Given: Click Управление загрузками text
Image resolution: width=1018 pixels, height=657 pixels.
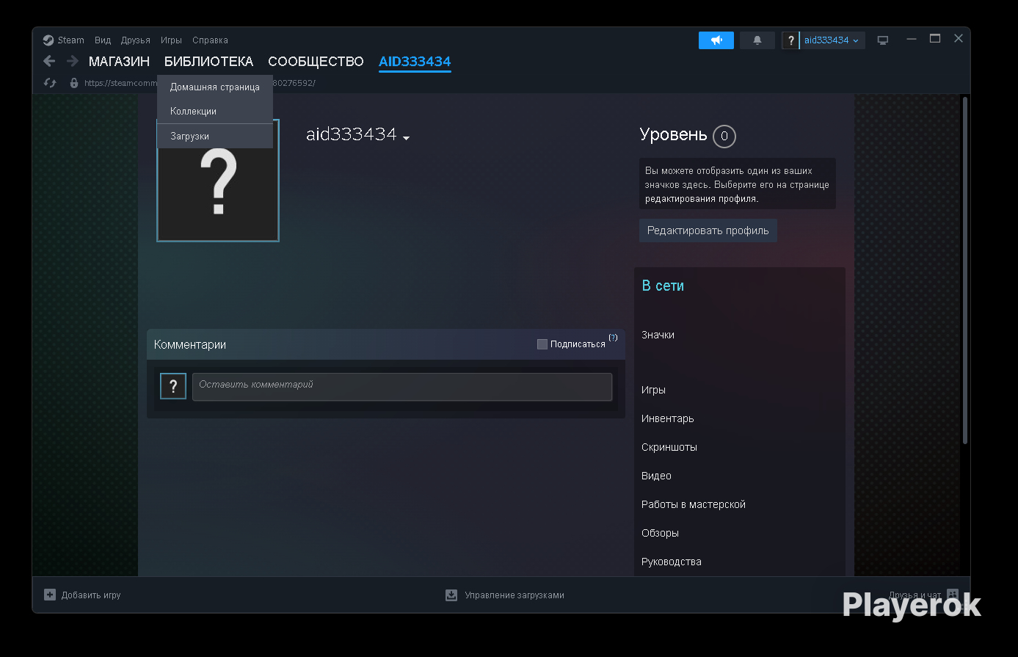Looking at the screenshot, I should click(x=515, y=595).
